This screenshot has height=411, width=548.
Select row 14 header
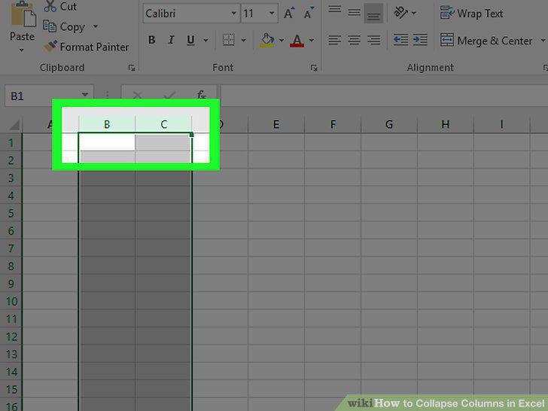pyautogui.click(x=11, y=372)
